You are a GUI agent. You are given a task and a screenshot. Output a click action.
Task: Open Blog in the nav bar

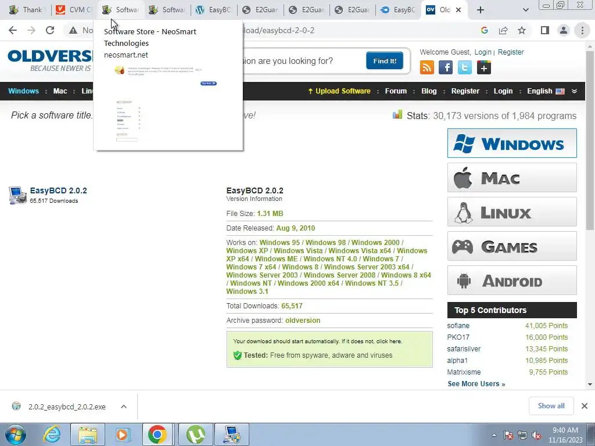429,91
